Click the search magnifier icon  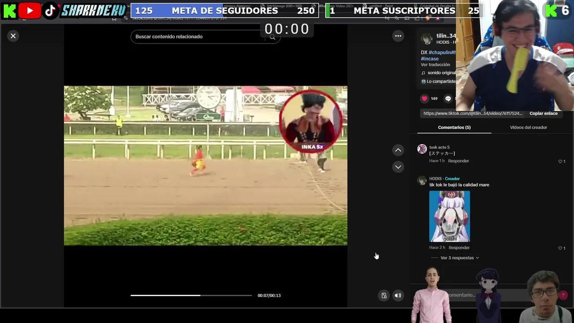click(x=272, y=37)
